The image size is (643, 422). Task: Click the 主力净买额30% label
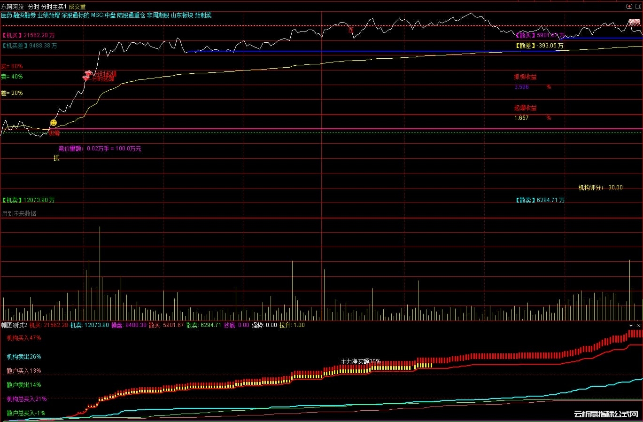360,361
